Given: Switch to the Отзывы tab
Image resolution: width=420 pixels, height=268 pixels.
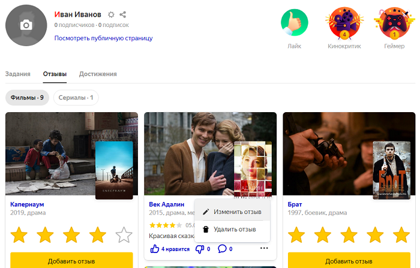Looking at the screenshot, I should [55, 74].
